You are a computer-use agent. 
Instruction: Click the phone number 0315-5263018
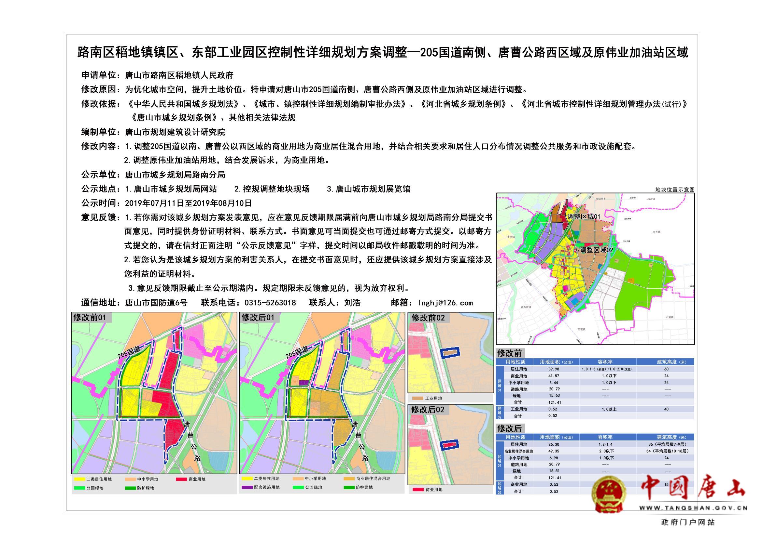[270, 303]
